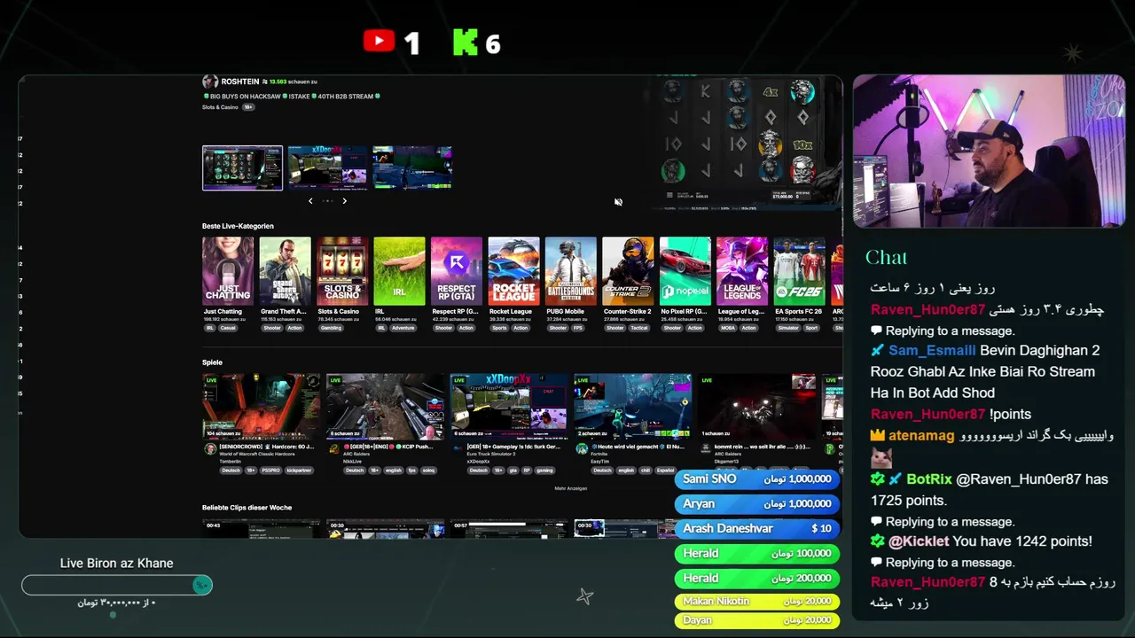Open World of Warcraft SENIORCROWD stream thumbnail
Screen dimensions: 1135x638
262,407
